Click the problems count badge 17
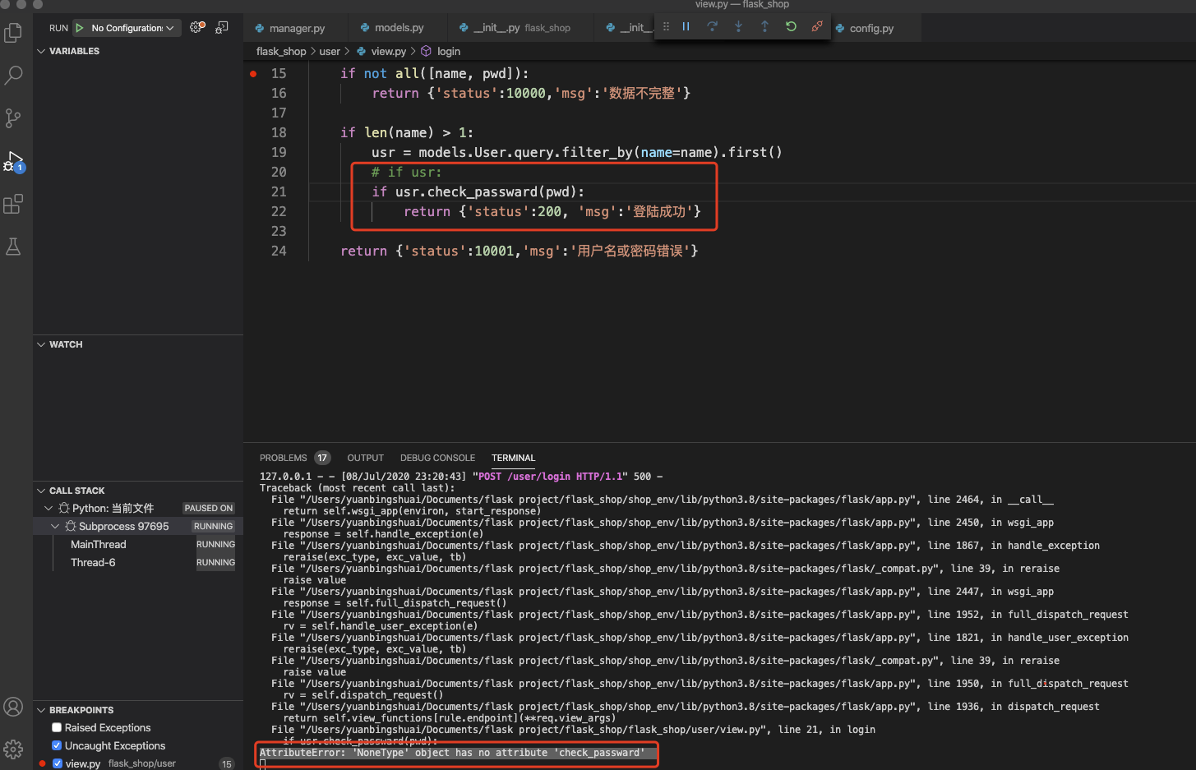1196x770 pixels. pos(322,459)
